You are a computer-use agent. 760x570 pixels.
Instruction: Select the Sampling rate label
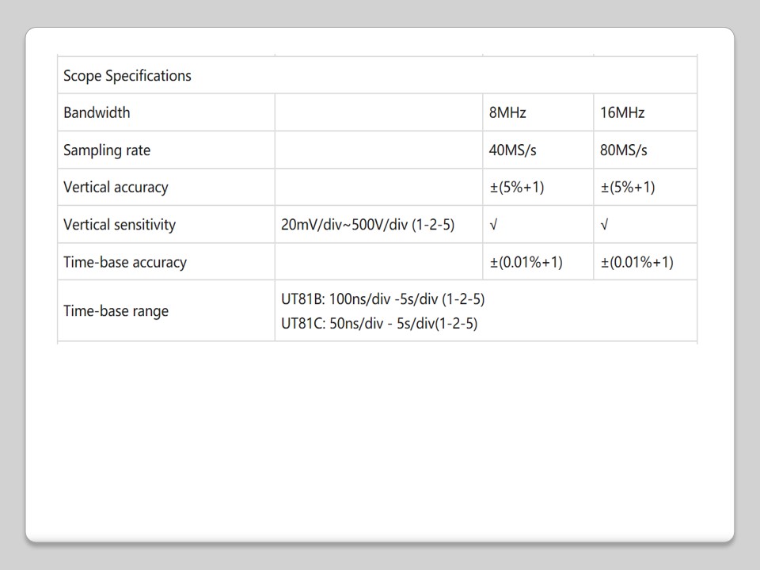pyautogui.click(x=107, y=150)
